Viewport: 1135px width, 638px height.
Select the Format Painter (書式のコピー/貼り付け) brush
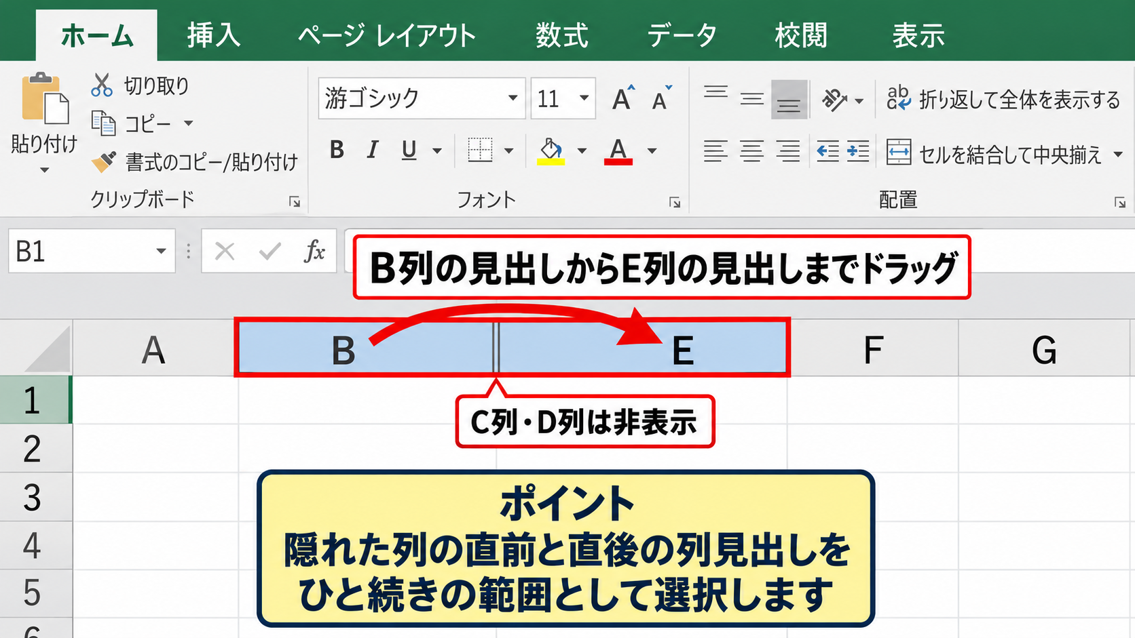[x=104, y=161]
